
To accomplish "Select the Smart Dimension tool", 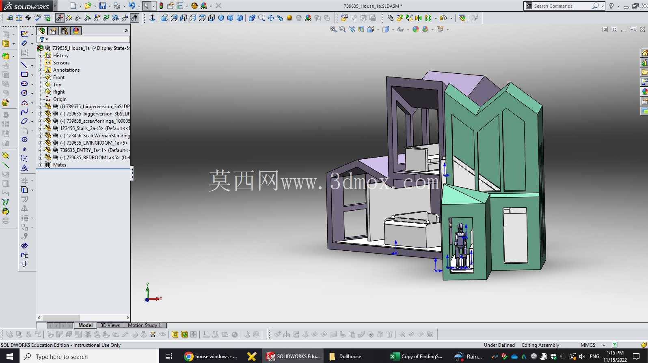I will click(24, 43).
